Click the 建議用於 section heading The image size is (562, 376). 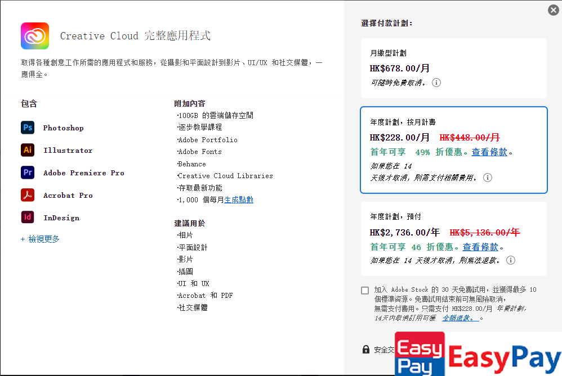190,223
